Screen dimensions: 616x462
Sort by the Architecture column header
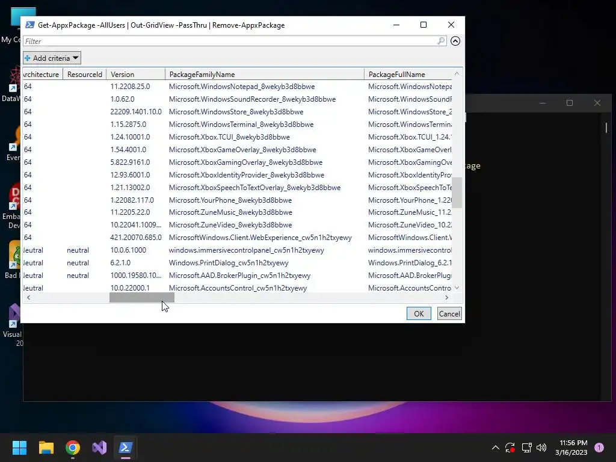coord(42,74)
